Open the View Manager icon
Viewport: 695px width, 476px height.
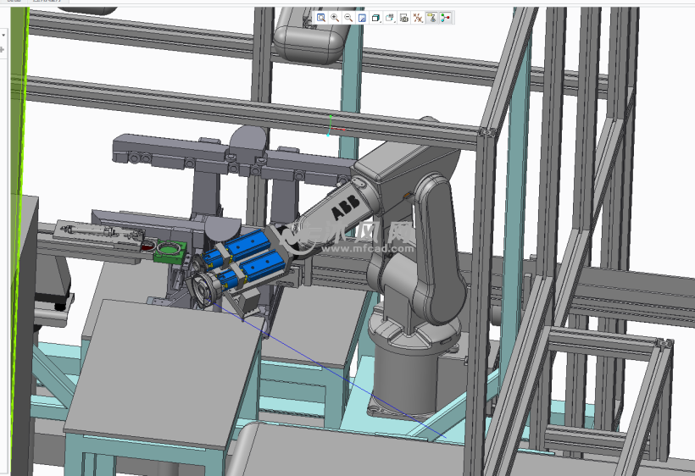pyautogui.click(x=403, y=17)
